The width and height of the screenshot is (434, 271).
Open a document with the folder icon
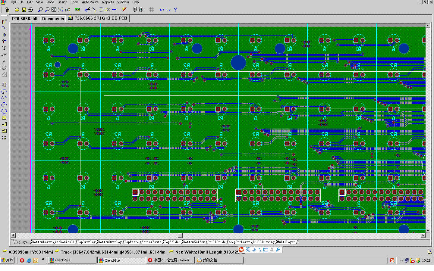[17, 10]
